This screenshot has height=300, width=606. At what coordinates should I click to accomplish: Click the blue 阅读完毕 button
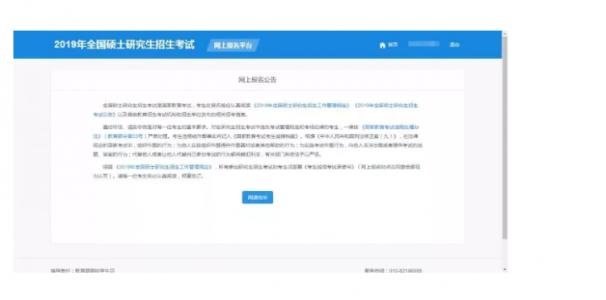pos(258,198)
